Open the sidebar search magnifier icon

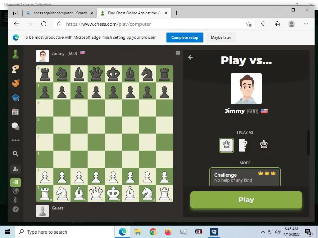[16, 154]
